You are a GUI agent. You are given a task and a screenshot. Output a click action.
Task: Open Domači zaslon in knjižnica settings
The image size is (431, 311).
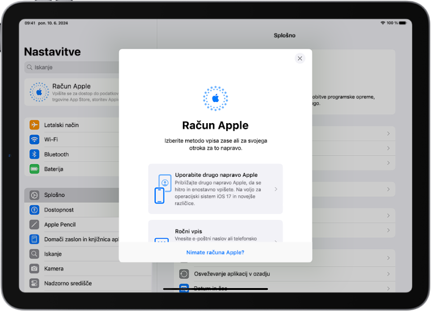pos(72,239)
